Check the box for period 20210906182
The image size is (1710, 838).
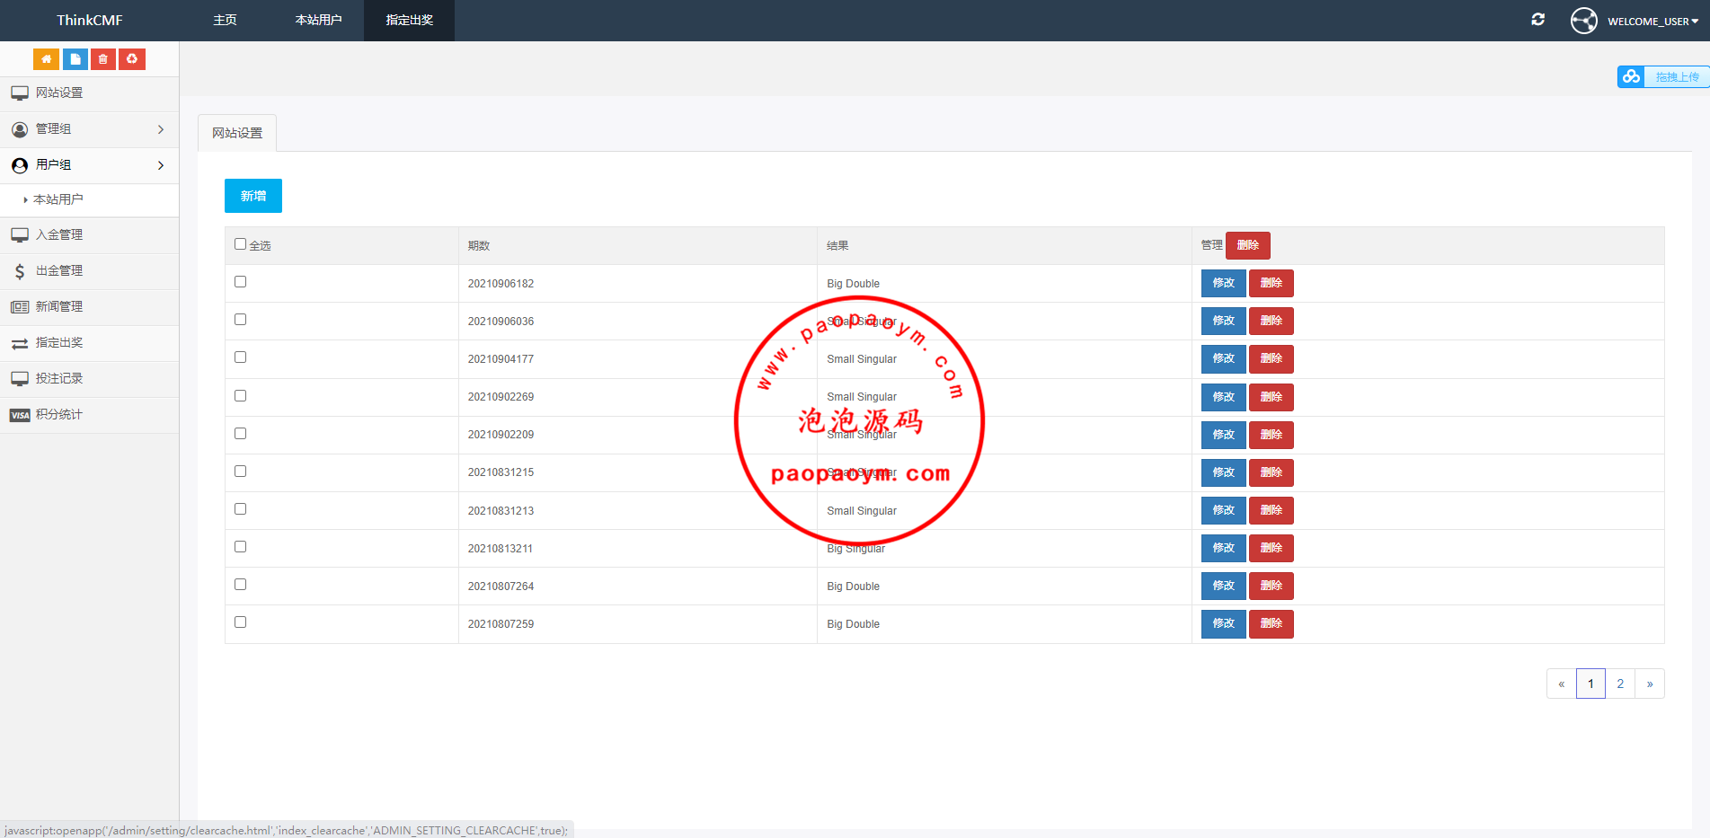pyautogui.click(x=240, y=282)
